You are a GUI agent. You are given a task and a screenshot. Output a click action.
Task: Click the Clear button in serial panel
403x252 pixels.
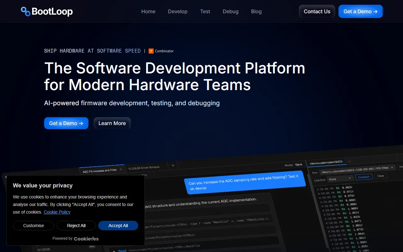381,175
